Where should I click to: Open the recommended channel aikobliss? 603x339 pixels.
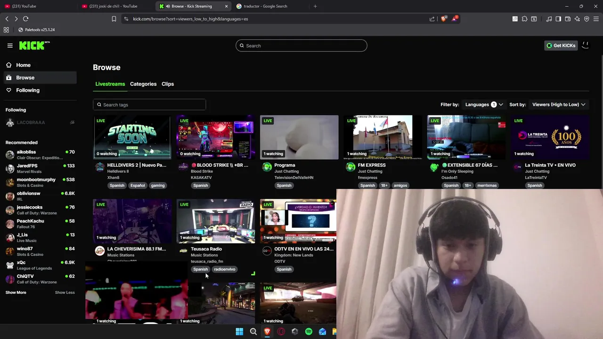tap(40, 155)
